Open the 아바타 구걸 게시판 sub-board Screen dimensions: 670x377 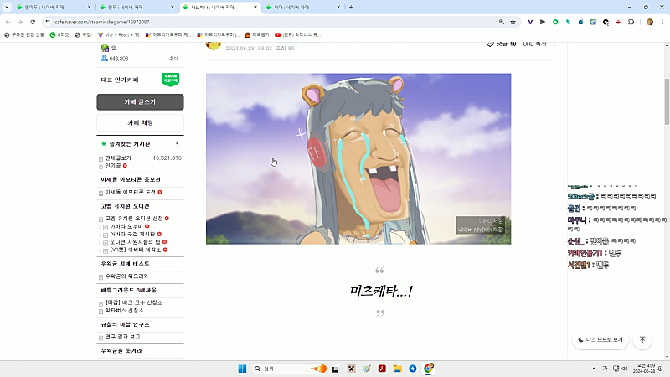click(132, 235)
